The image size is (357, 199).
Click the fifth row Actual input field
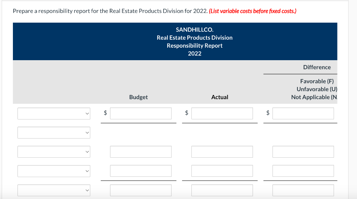pos(222,190)
